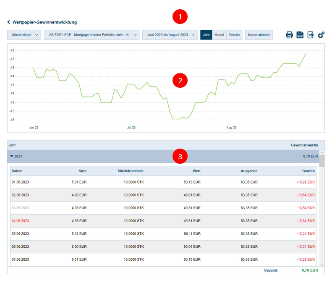Click the Kurse abholen button

point(259,35)
